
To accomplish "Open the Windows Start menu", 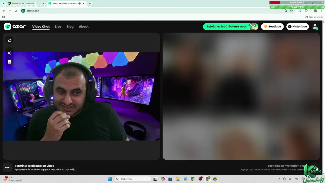I will (110, 179).
